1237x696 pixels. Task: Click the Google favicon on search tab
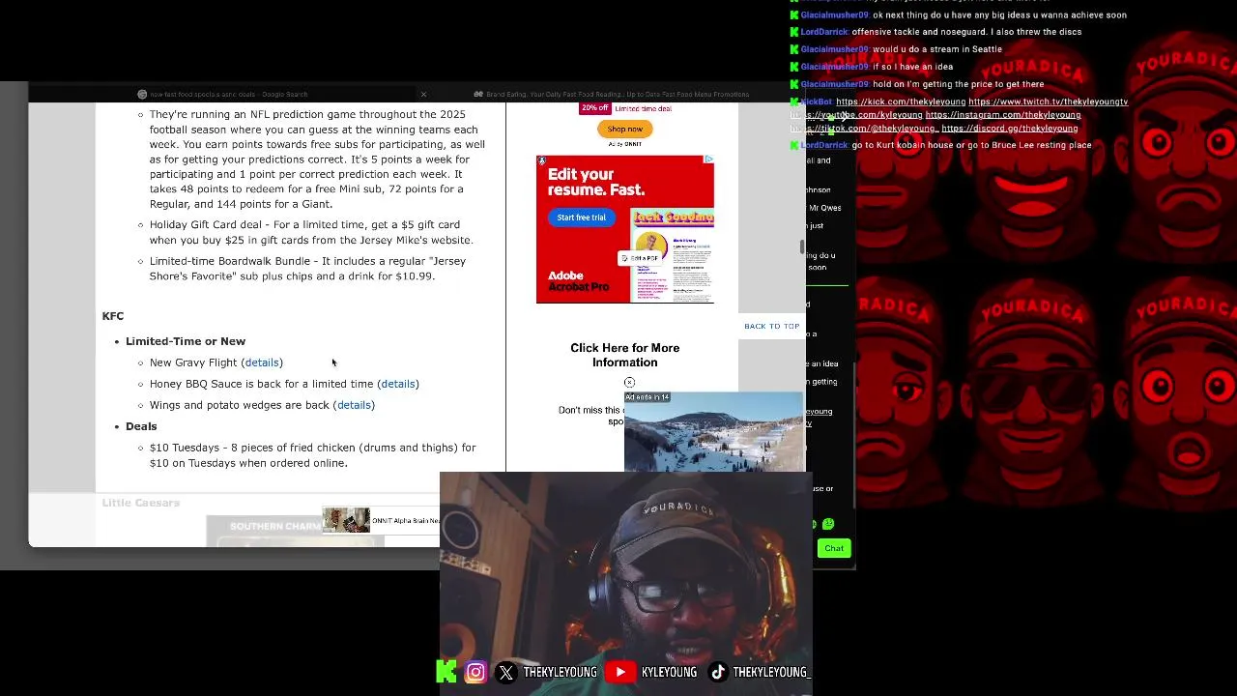(142, 94)
